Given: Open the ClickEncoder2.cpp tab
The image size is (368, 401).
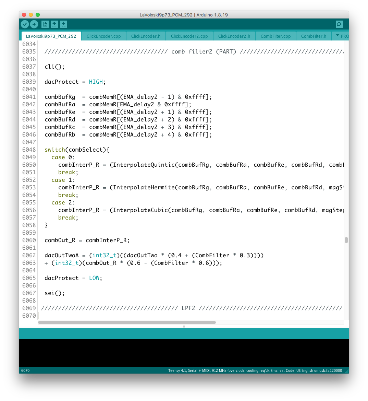Looking at the screenshot, I should (x=189, y=36).
